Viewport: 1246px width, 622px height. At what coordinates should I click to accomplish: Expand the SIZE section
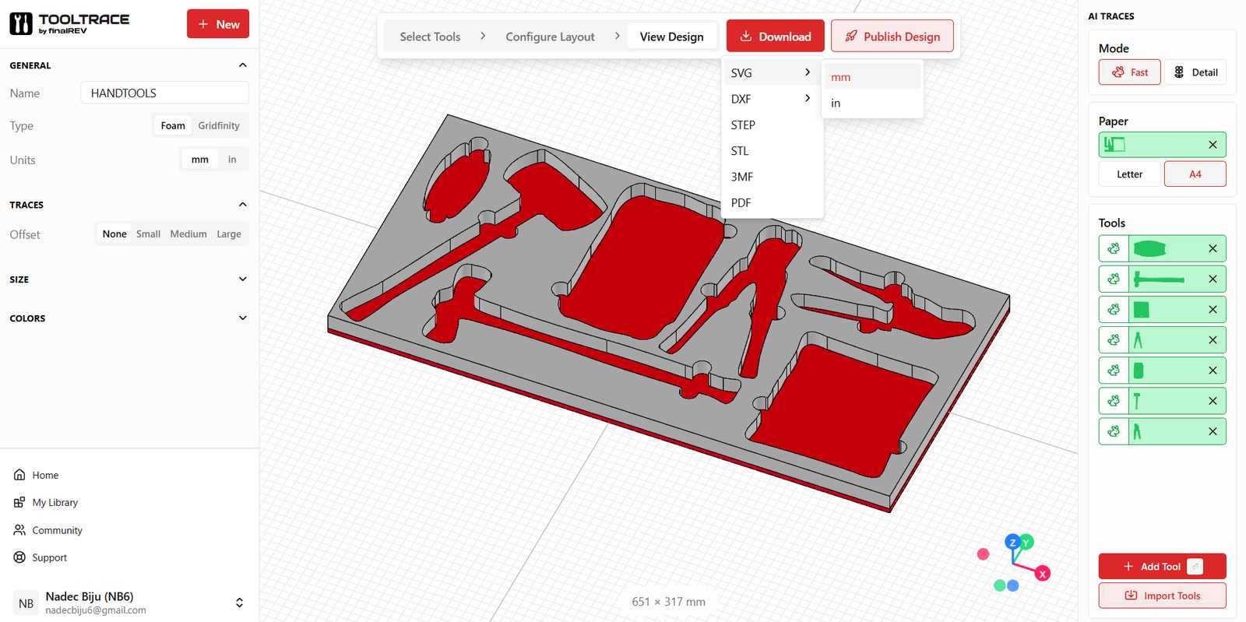tap(242, 279)
